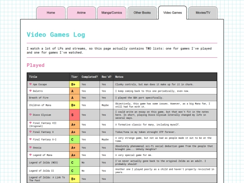Click the Legend of Zelda (NES) title
Image resolution: width=244 pixels, height=183 pixels.
pyautogui.click(x=43, y=163)
